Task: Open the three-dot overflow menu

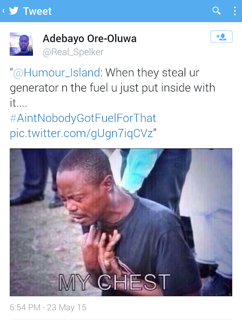Action: coord(235,11)
